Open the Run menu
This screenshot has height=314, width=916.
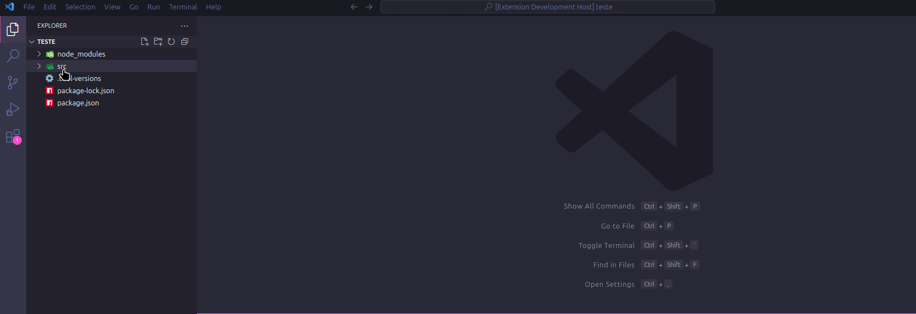[x=154, y=7]
